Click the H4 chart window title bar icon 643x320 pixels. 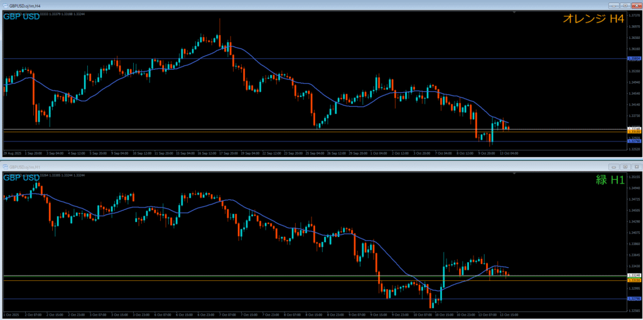tap(4, 4)
